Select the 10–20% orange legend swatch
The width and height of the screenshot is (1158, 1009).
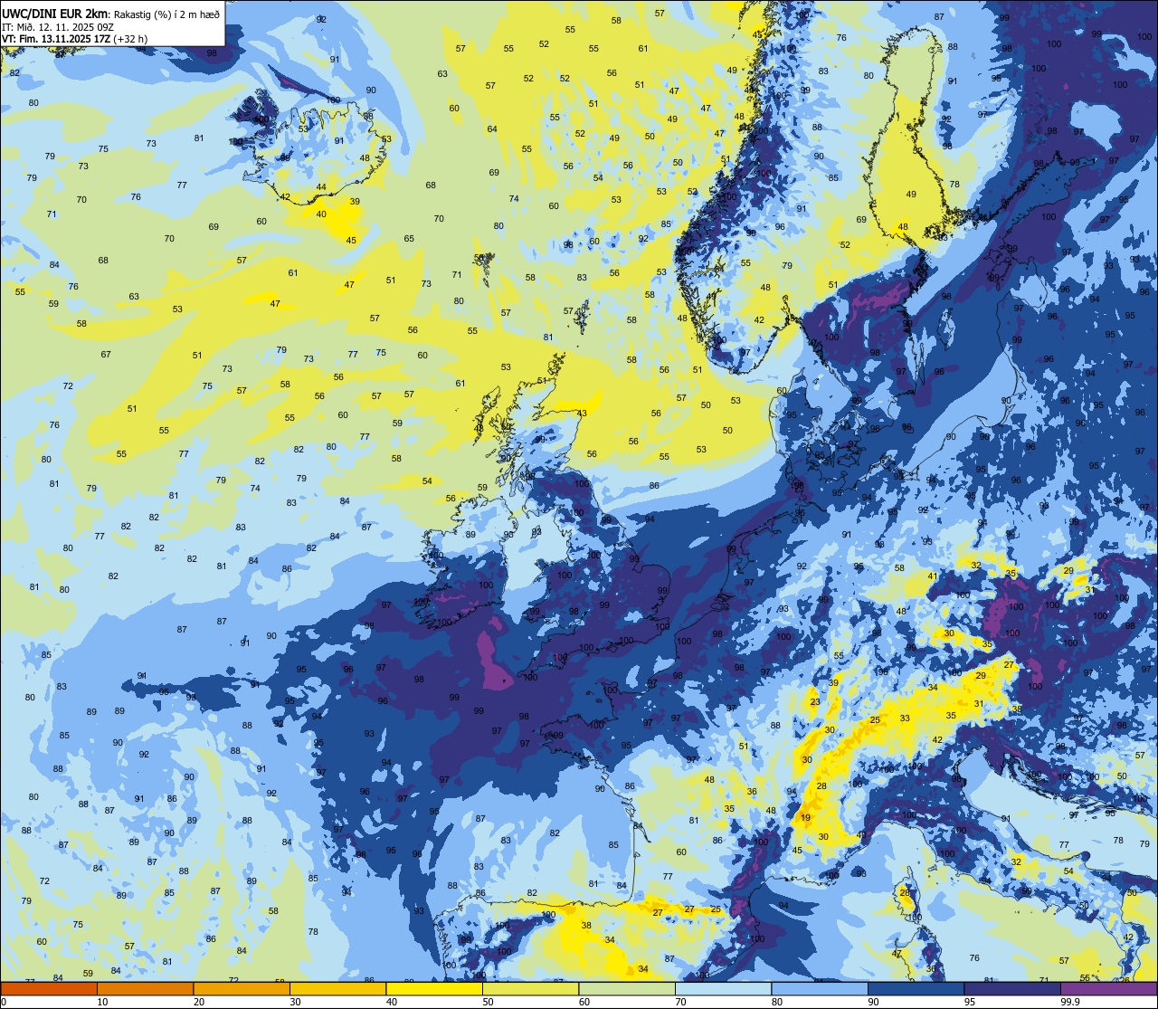point(145,988)
